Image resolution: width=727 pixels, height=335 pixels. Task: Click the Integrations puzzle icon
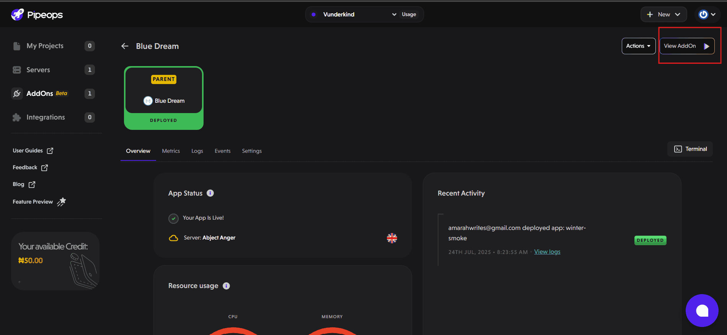point(17,117)
